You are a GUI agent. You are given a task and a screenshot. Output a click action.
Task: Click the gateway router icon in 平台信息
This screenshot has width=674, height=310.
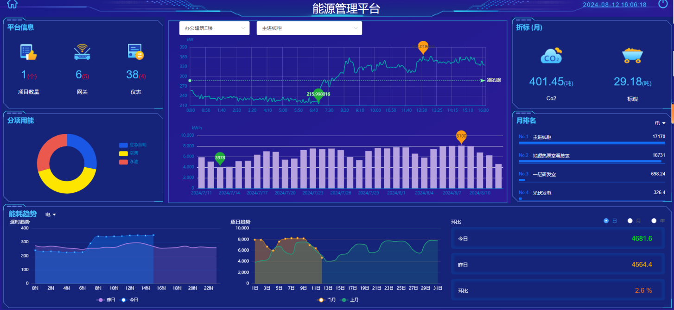click(x=82, y=52)
